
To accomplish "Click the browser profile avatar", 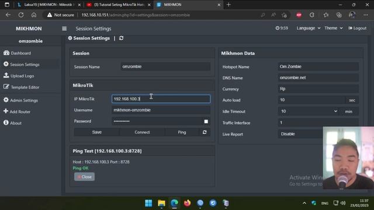I will click(x=352, y=15).
